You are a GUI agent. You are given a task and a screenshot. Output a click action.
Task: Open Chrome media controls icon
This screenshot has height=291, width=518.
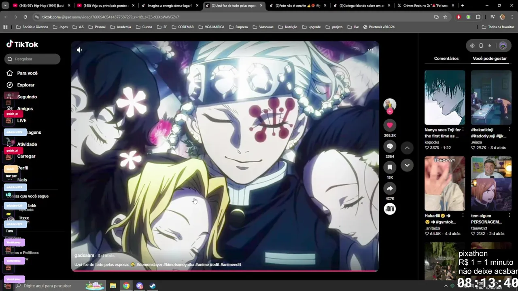click(492, 17)
